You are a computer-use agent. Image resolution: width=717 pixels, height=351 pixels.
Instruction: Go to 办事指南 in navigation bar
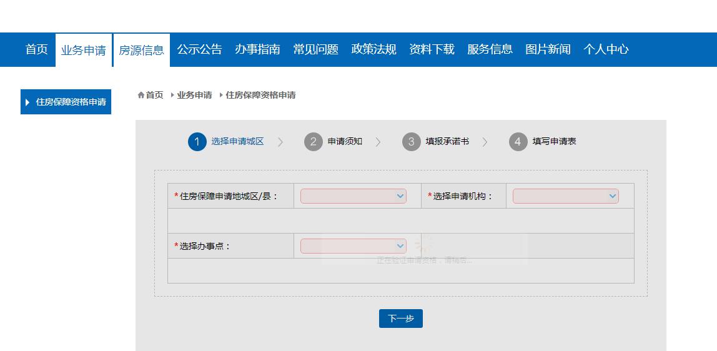click(257, 49)
